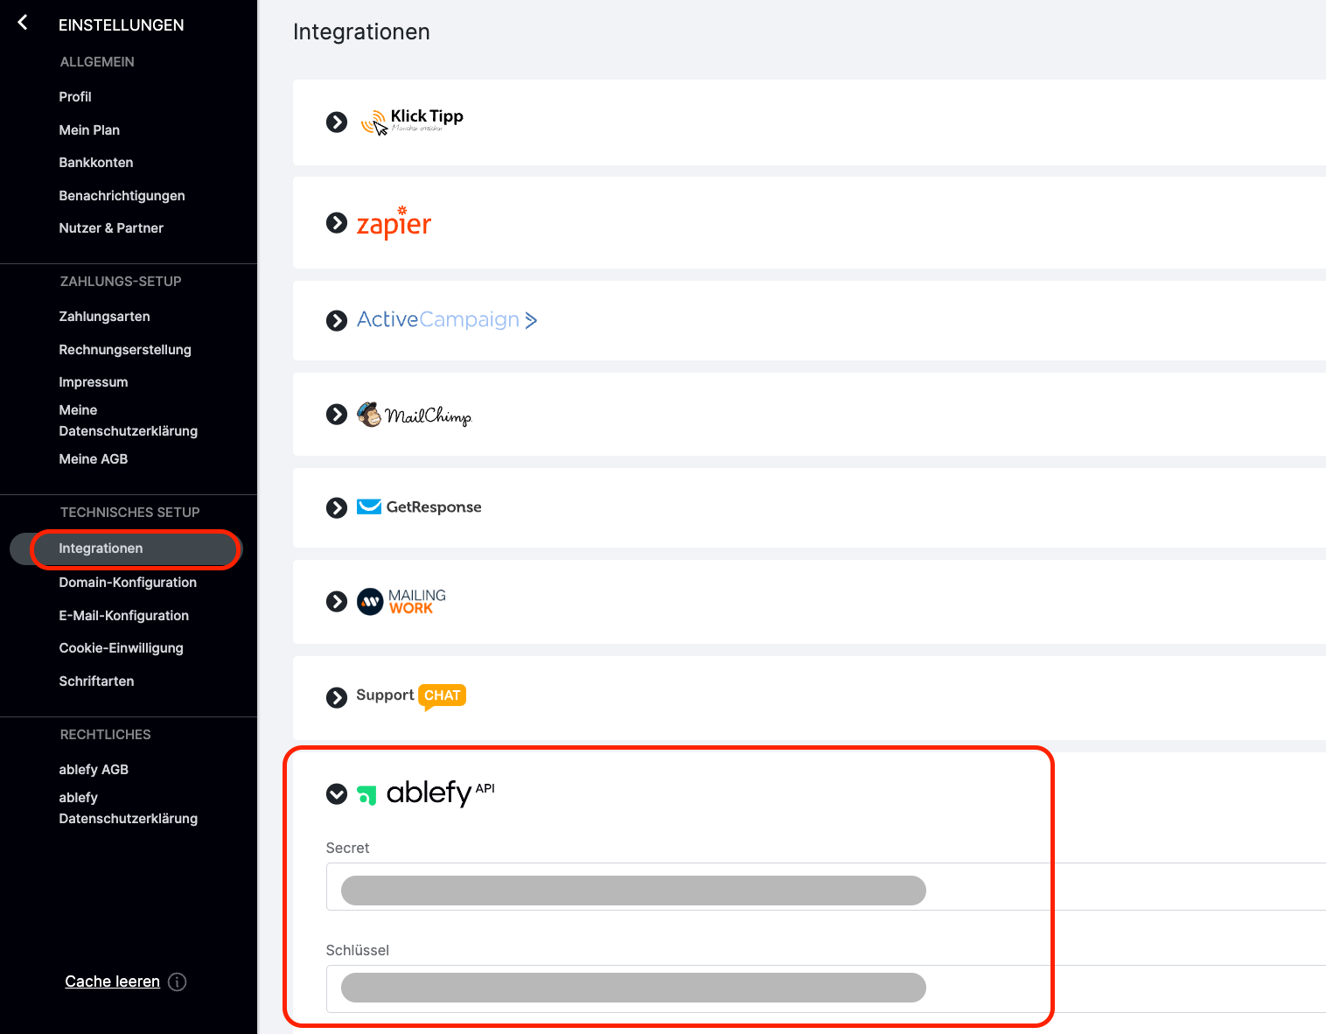
Task: Click the Integrationen page heading
Action: click(361, 32)
